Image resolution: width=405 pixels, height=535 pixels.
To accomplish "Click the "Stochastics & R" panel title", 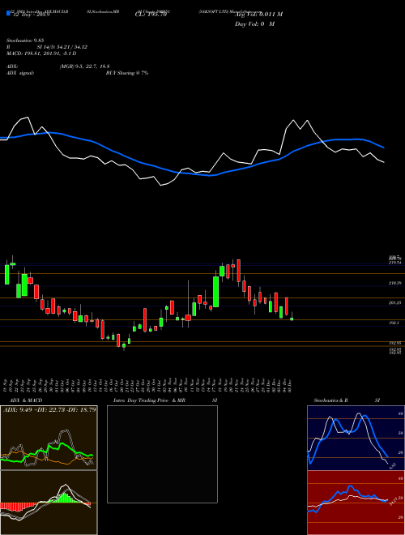I will (331, 400).
